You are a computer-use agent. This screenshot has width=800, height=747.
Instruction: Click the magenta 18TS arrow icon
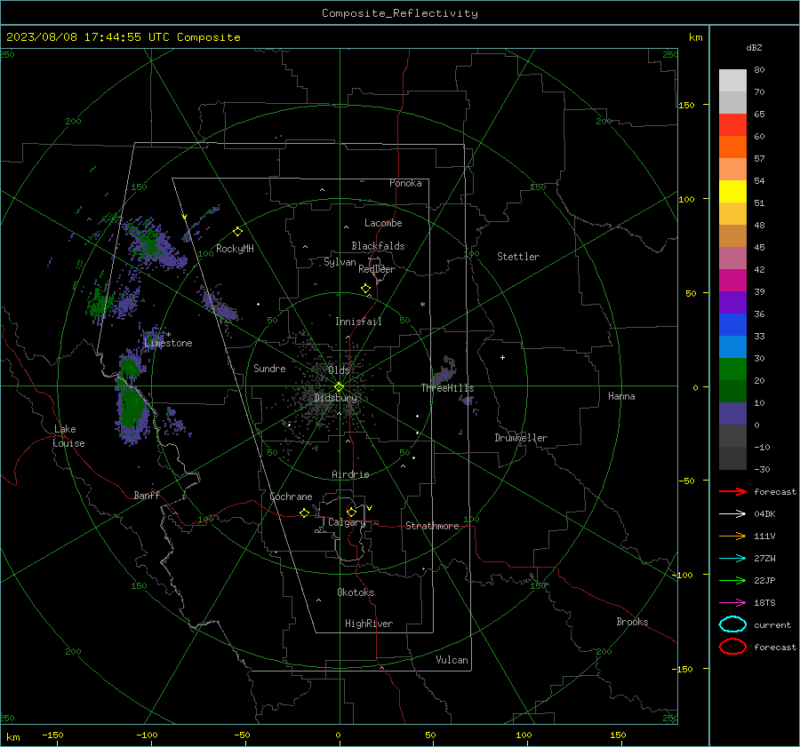tap(732, 602)
